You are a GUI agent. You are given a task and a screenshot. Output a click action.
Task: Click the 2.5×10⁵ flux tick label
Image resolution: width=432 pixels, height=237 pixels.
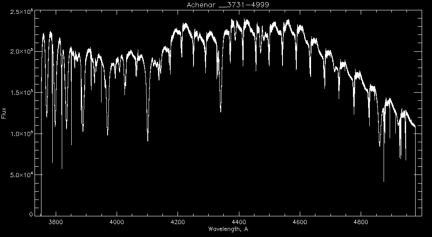pos(21,11)
